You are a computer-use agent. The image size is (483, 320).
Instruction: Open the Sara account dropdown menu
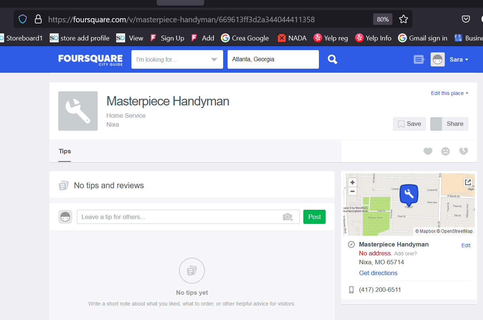(459, 59)
